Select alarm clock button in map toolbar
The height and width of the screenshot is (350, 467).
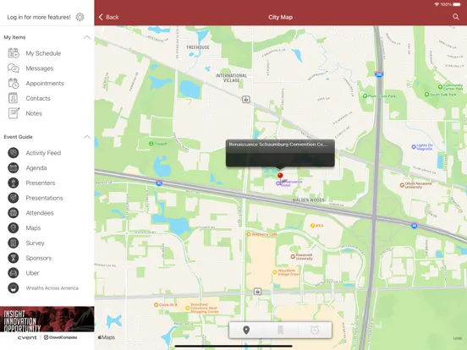(315, 330)
